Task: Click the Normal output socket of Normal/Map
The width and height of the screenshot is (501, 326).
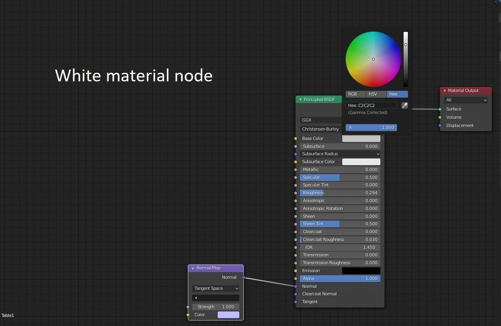Action: point(244,278)
